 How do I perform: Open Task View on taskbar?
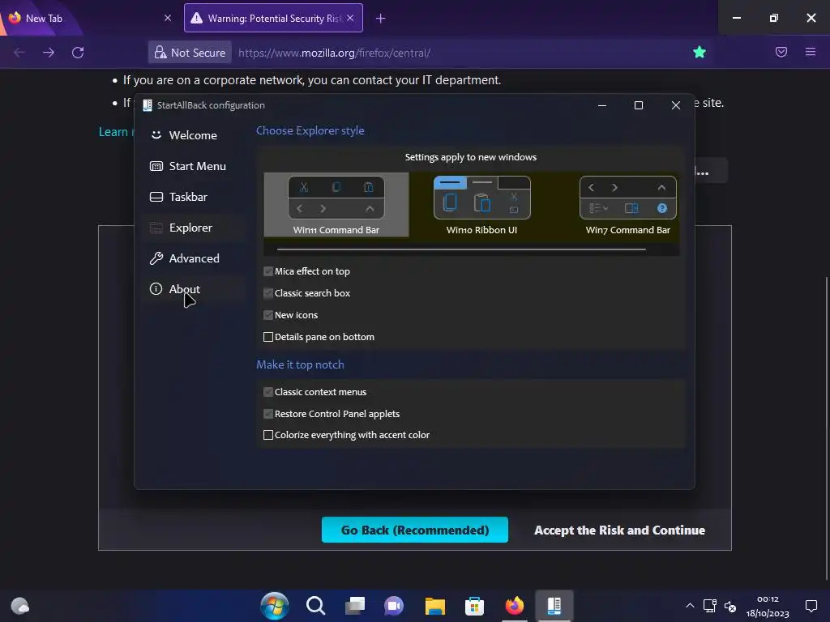tap(355, 606)
